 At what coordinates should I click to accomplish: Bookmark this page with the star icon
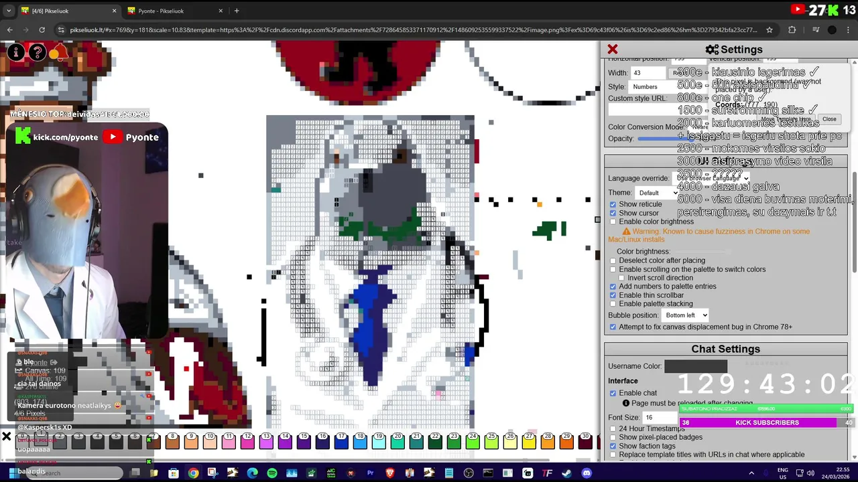coord(770,29)
